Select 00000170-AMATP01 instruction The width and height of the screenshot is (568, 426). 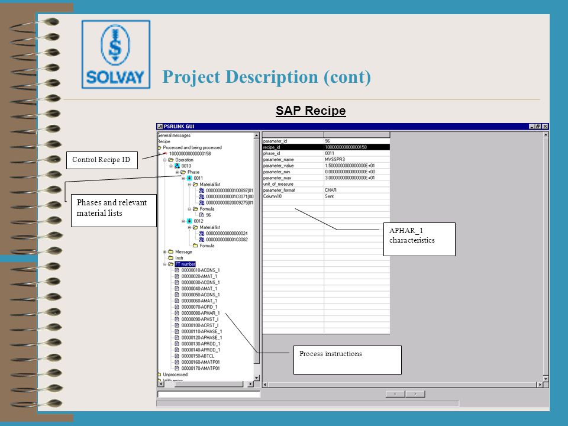pos(201,369)
